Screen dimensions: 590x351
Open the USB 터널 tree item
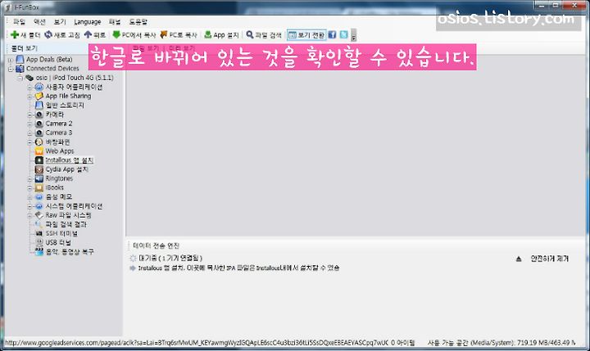pos(58,243)
